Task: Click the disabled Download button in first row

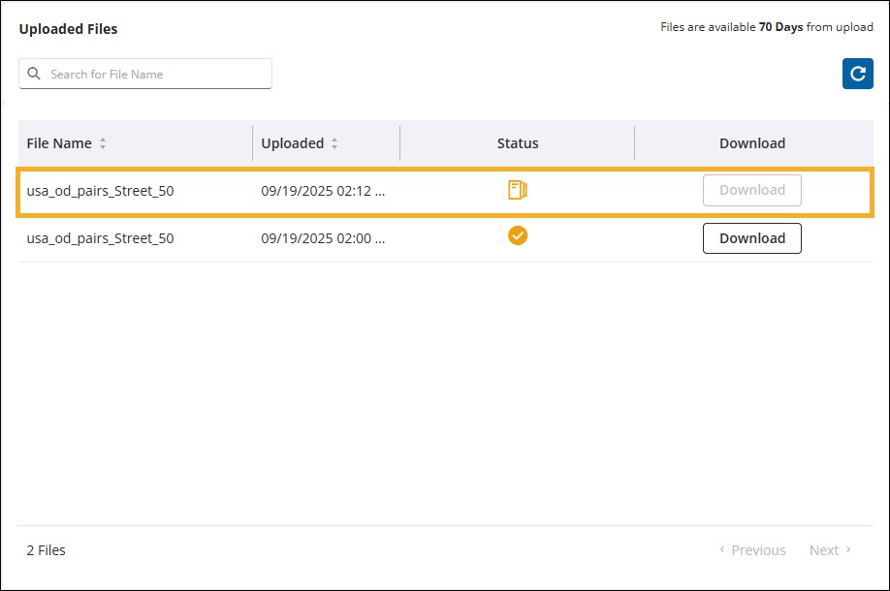Action: (x=752, y=190)
